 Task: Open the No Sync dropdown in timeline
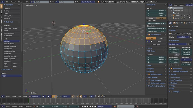tap(104, 107)
